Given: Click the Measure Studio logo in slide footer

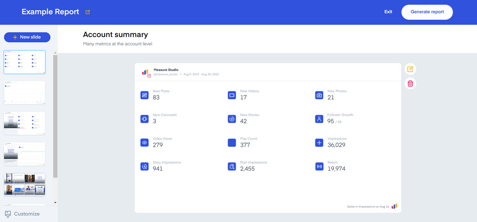Looking at the screenshot, I should tap(394, 206).
